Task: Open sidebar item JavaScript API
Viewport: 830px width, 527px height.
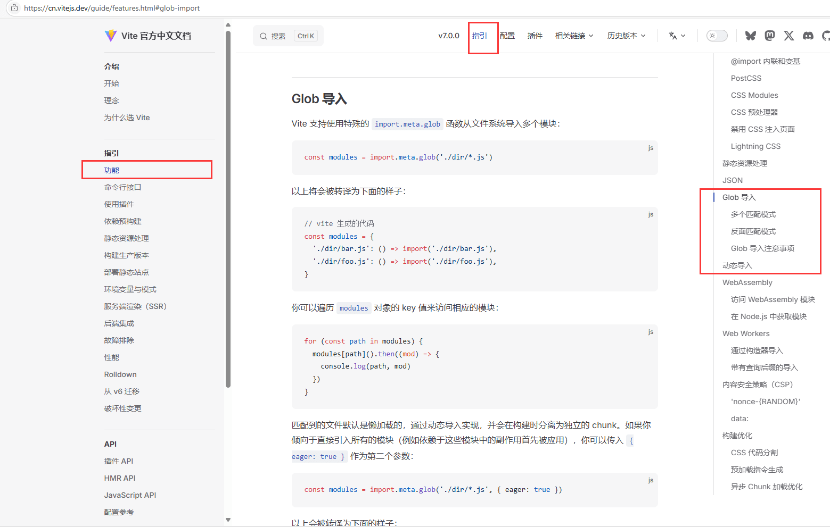Action: (x=130, y=495)
